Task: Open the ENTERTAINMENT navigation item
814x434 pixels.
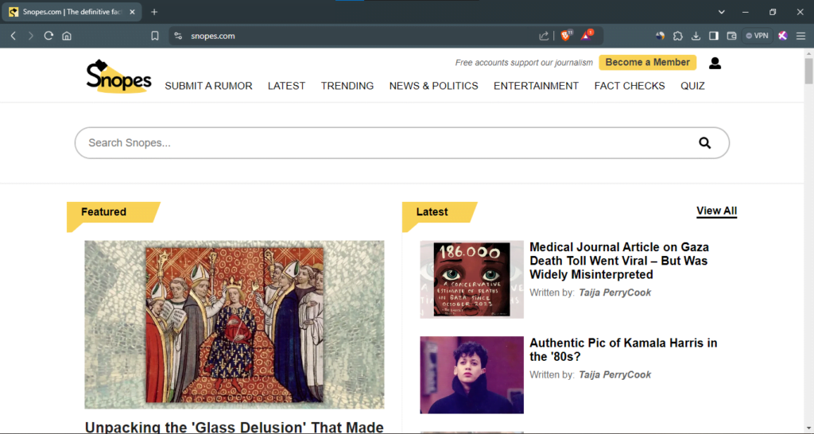Action: click(x=537, y=86)
